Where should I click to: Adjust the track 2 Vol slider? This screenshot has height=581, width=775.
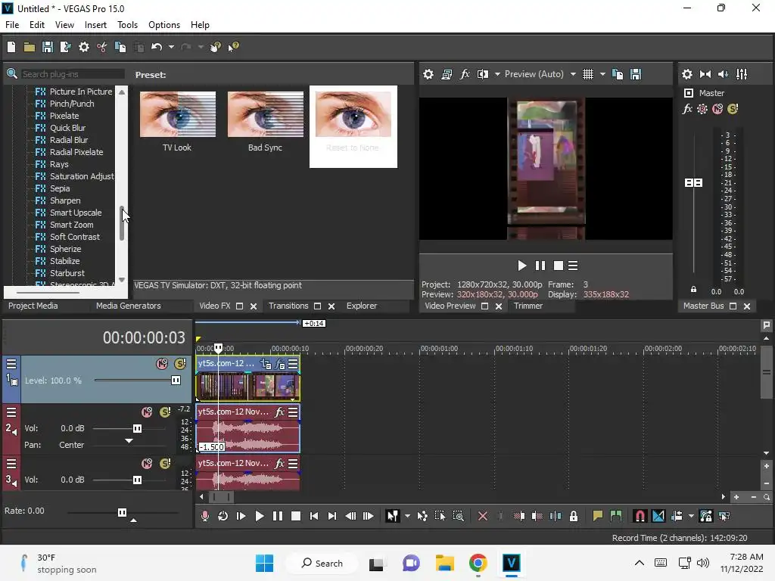[137, 428]
